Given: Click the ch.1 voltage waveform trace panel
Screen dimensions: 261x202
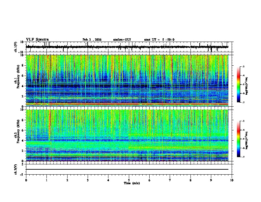Looking at the screenshot, I should coord(130,47).
